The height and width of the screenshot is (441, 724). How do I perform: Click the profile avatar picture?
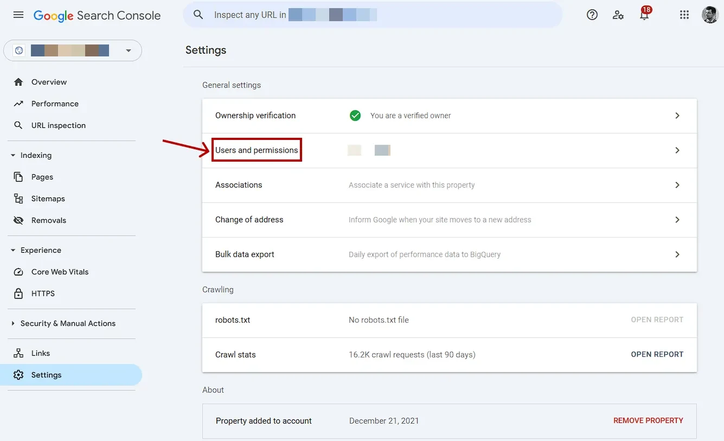pyautogui.click(x=710, y=15)
